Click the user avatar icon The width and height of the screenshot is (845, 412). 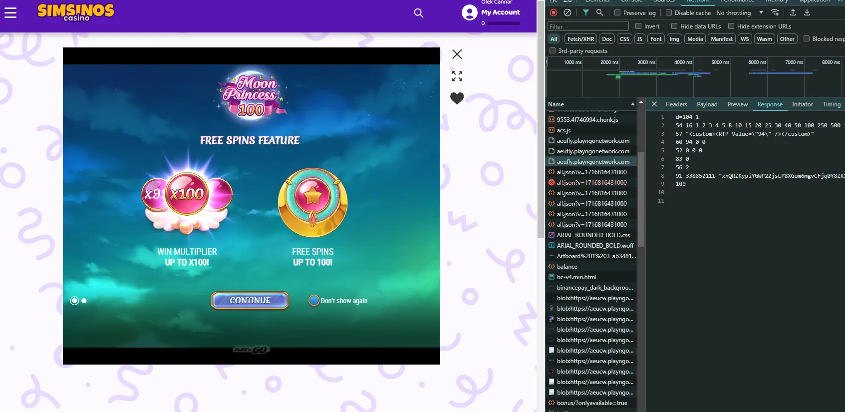click(470, 12)
